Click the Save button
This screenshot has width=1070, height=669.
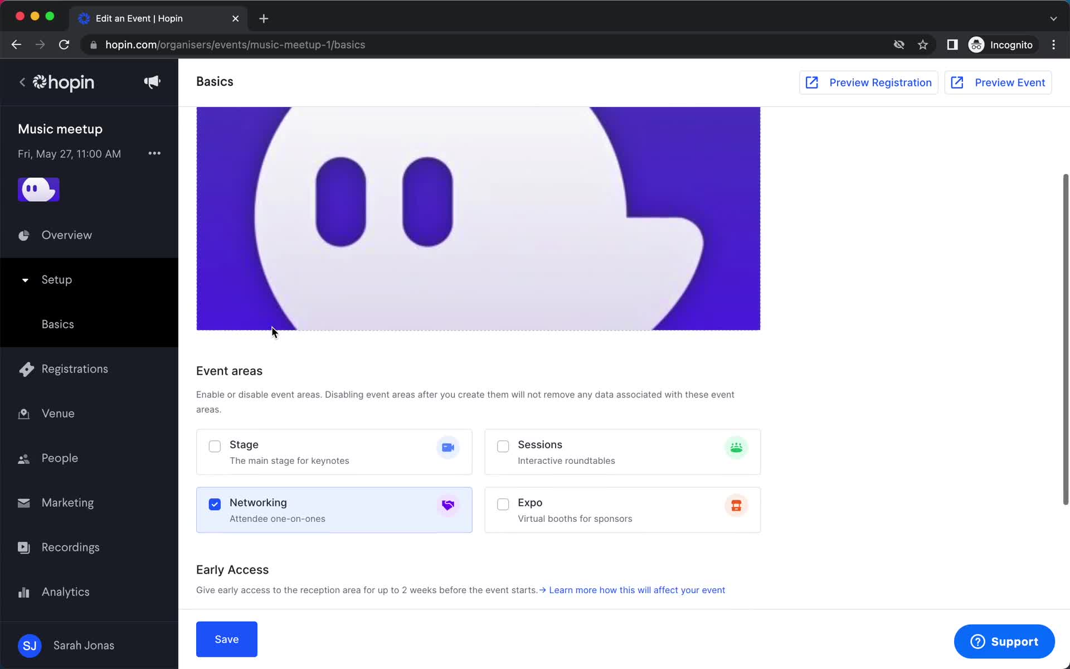(226, 639)
